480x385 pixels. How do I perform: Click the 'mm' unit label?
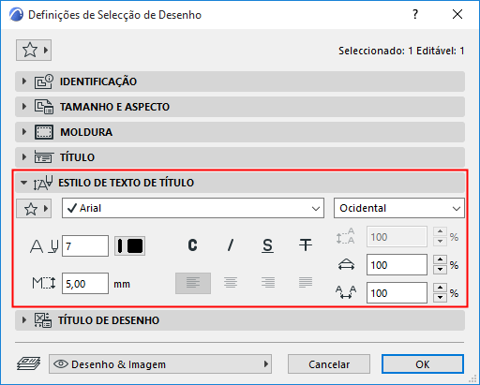tap(122, 284)
